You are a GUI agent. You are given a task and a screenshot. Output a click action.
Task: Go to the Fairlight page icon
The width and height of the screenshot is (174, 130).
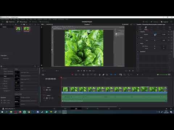(x=109, y=109)
